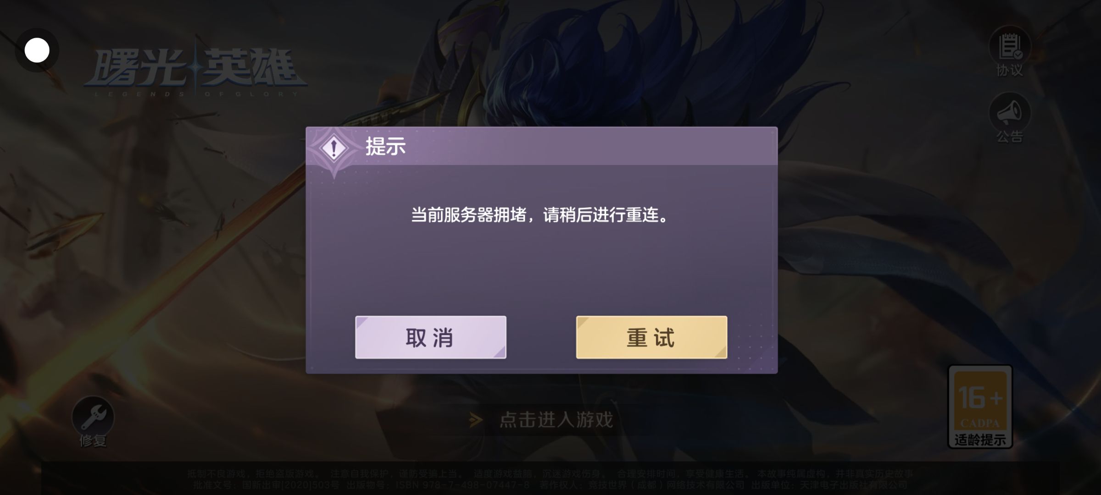Viewport: 1101px width, 495px height.
Task: Tap the 适龄提示 label
Action: 980,440
